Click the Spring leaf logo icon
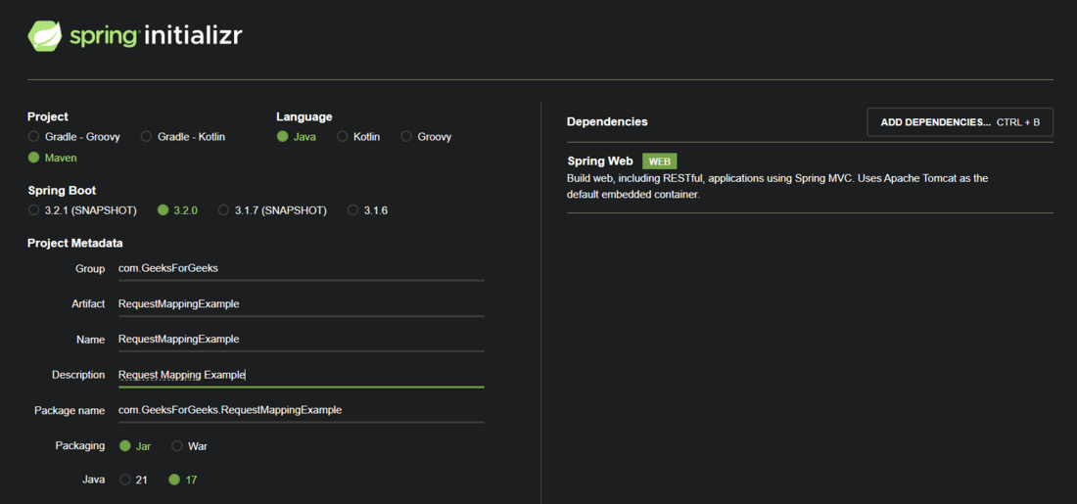 point(45,35)
